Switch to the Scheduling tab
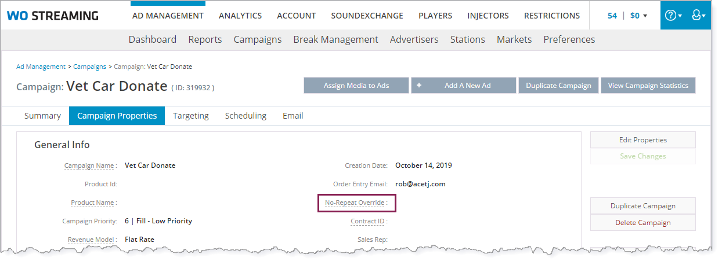 (x=246, y=116)
